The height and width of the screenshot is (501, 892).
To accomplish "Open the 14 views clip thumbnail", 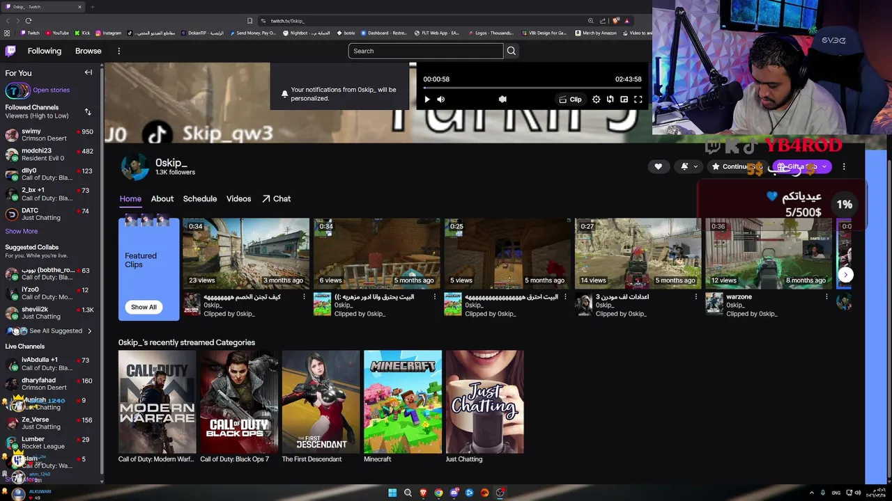I will point(638,253).
